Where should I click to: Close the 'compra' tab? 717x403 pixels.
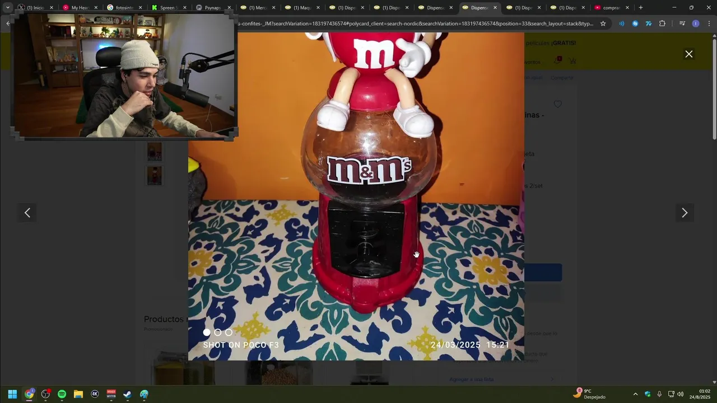[x=627, y=8]
